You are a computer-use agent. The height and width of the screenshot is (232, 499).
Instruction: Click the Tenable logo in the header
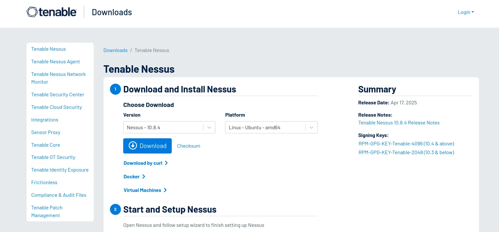(51, 12)
